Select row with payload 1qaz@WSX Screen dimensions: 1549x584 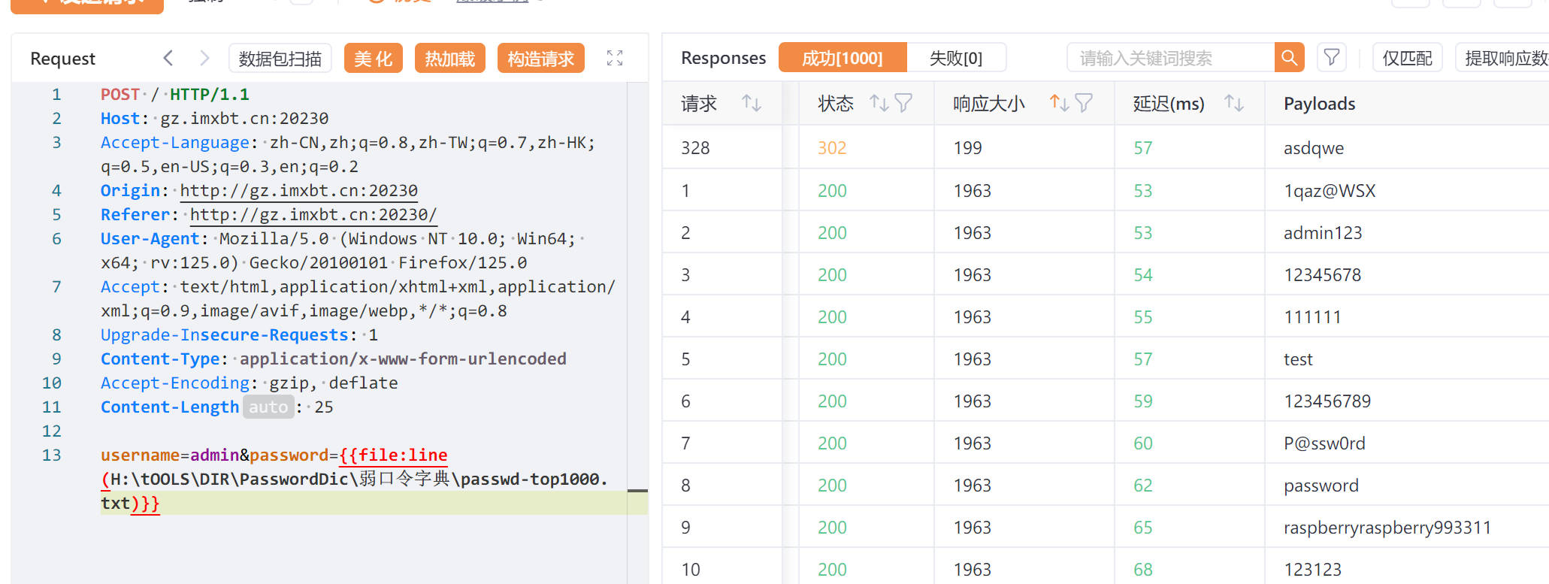pyautogui.click(x=1105, y=190)
